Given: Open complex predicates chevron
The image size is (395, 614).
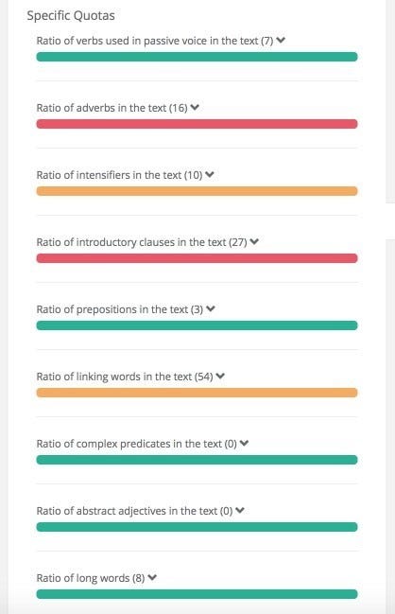Looking at the screenshot, I should coord(244,443).
